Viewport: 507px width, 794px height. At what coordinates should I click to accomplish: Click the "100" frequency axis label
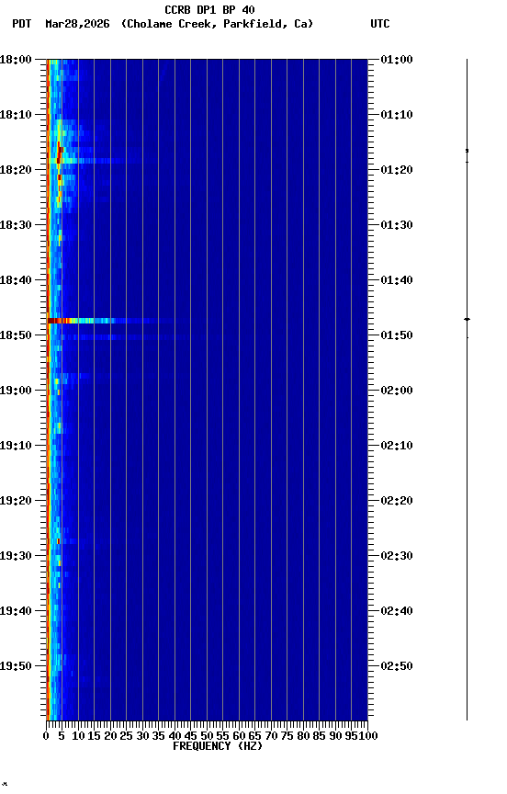tap(369, 736)
